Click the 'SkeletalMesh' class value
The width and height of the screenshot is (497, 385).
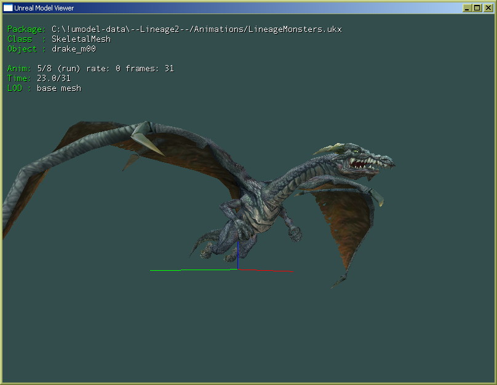click(81, 39)
